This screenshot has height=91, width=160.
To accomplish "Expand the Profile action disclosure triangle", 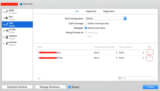I will (4, 31).
